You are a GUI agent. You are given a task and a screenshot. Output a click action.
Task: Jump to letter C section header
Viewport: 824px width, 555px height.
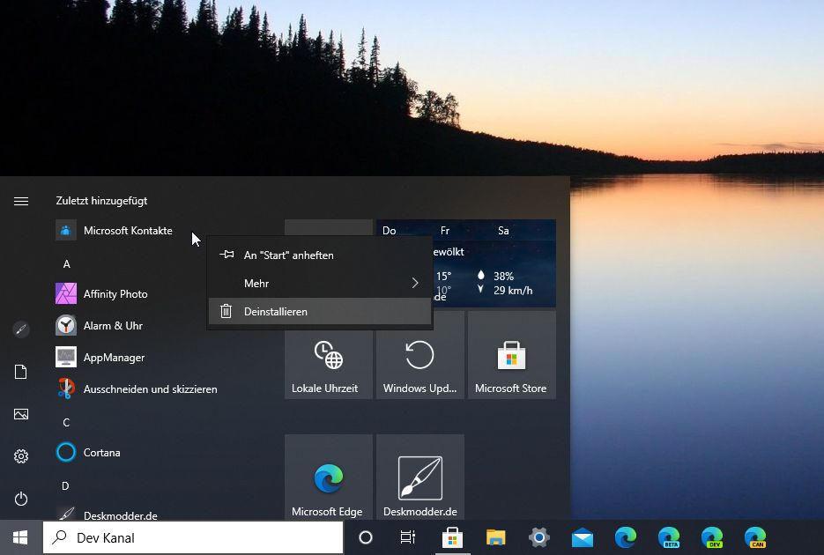[x=66, y=423]
